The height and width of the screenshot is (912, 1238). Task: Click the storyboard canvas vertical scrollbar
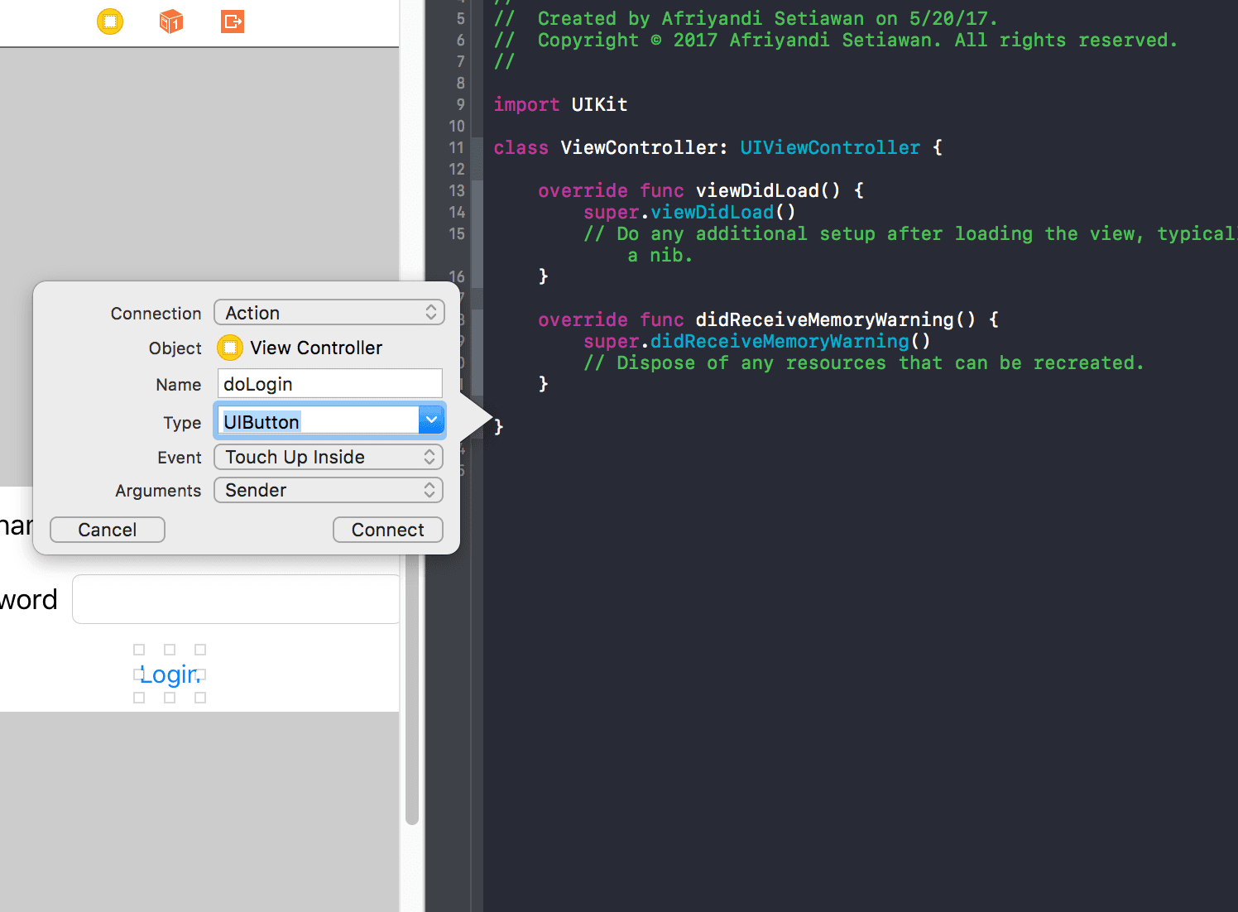(x=411, y=687)
